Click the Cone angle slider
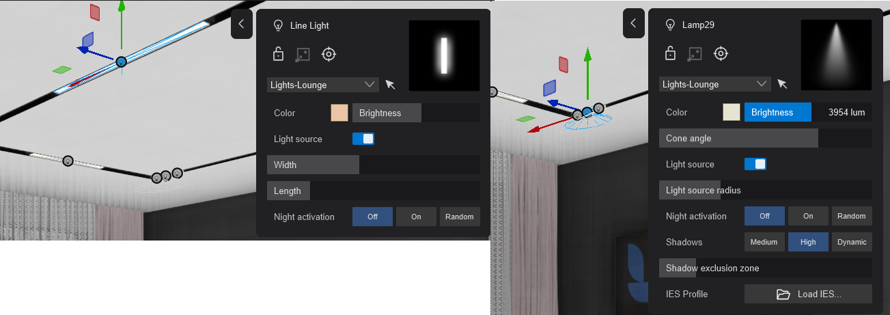Viewport: 890px width, 315px height. pyautogui.click(x=765, y=138)
